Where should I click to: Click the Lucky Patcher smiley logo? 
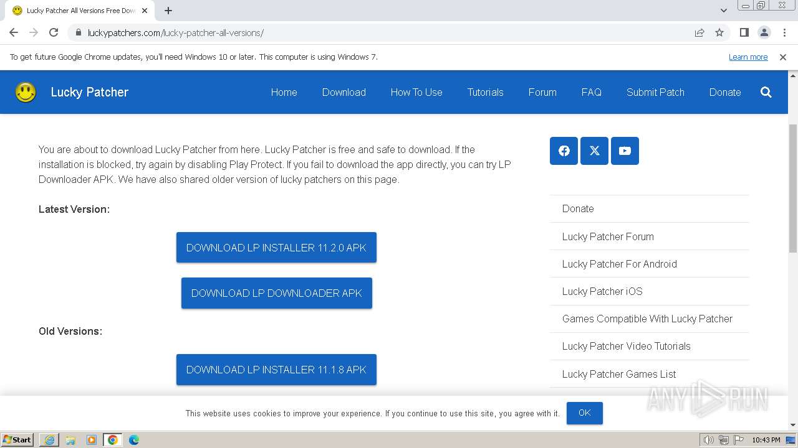26,92
